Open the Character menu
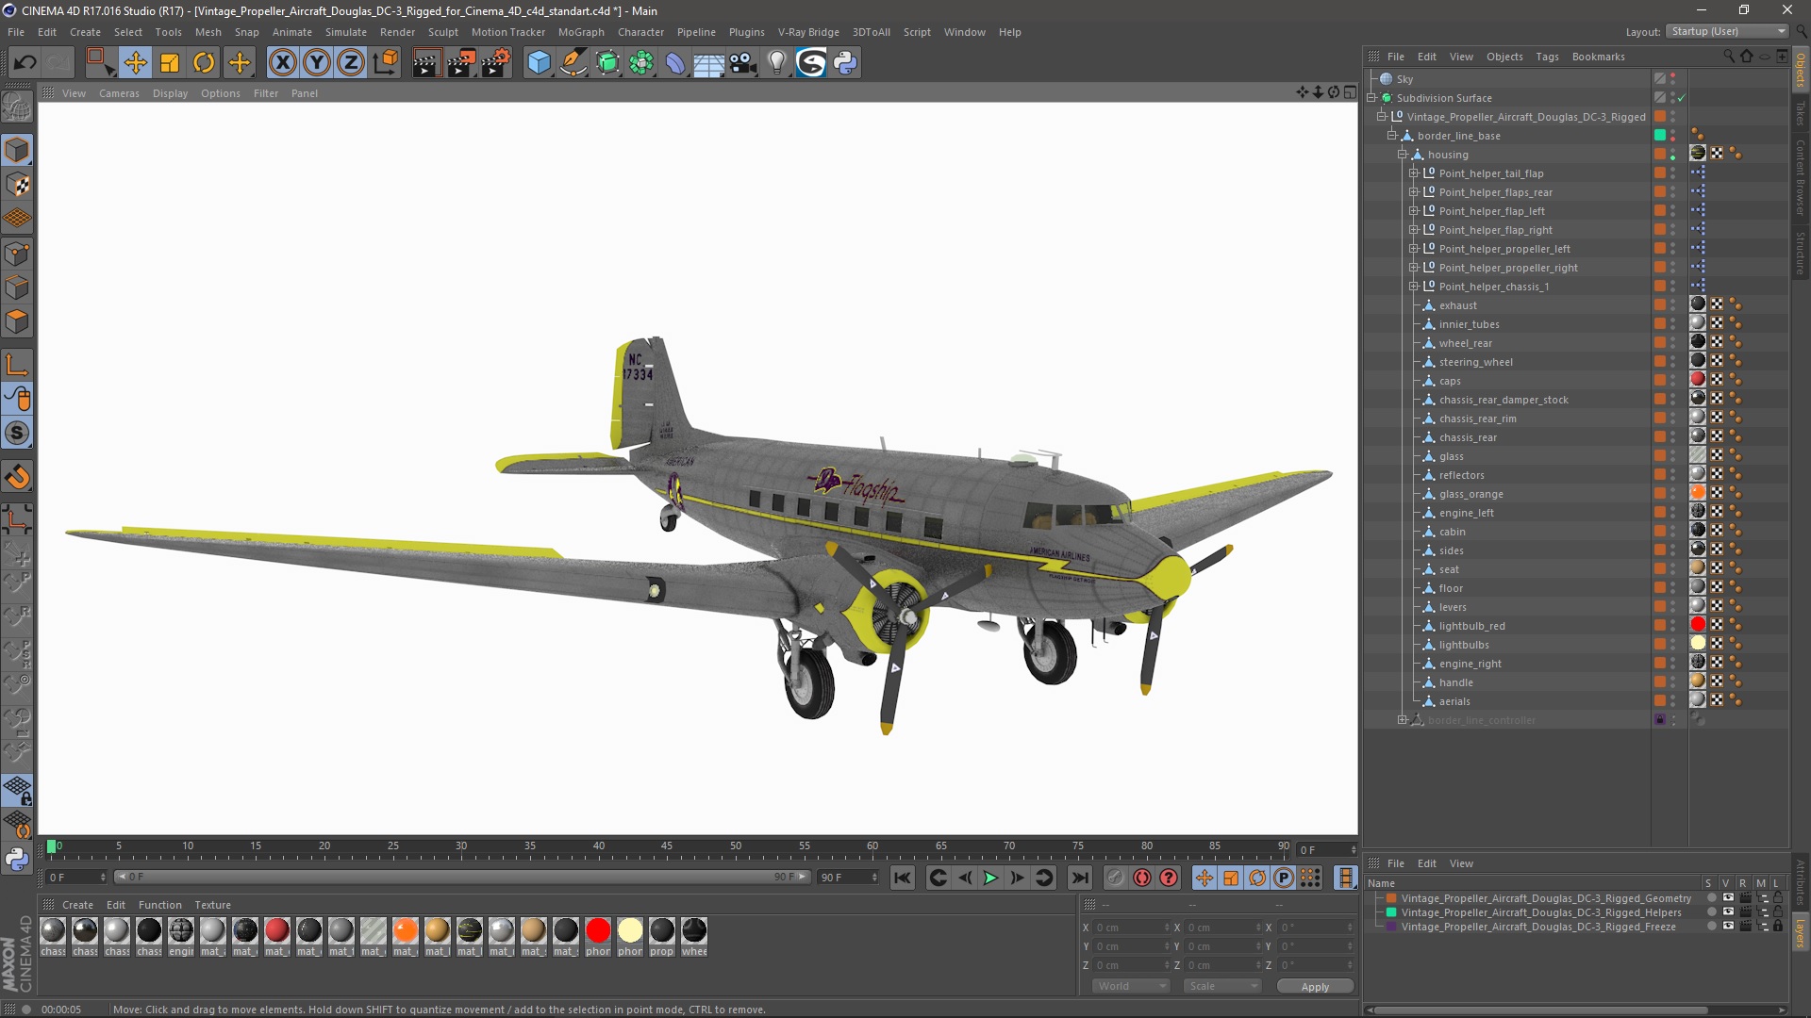This screenshot has width=1811, height=1018. tap(640, 32)
